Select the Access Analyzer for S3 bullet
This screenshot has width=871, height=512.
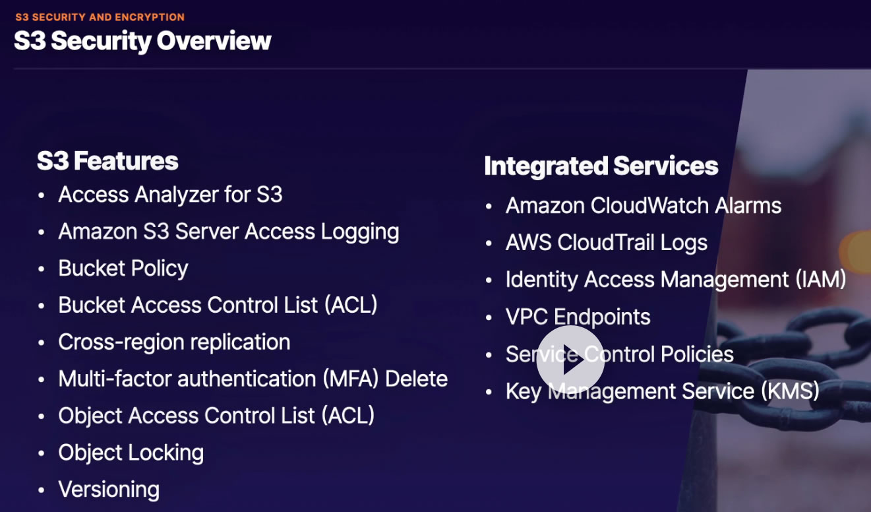pyautogui.click(x=170, y=195)
